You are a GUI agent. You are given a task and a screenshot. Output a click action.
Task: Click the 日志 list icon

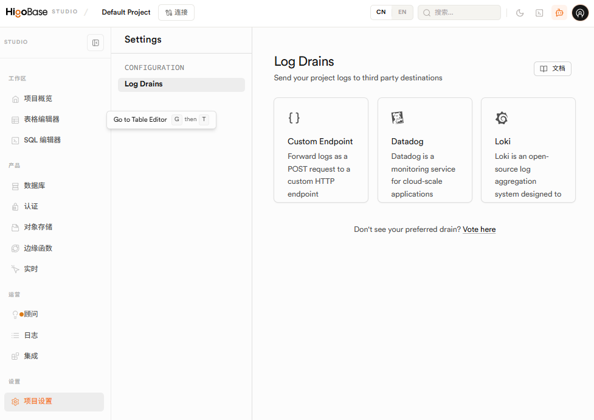click(x=15, y=335)
